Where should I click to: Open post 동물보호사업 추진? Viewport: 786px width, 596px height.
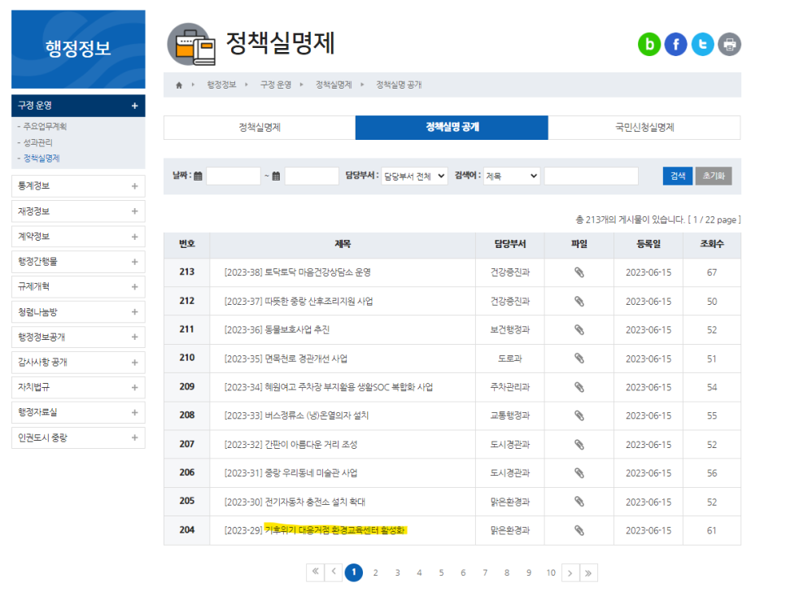pos(277,330)
